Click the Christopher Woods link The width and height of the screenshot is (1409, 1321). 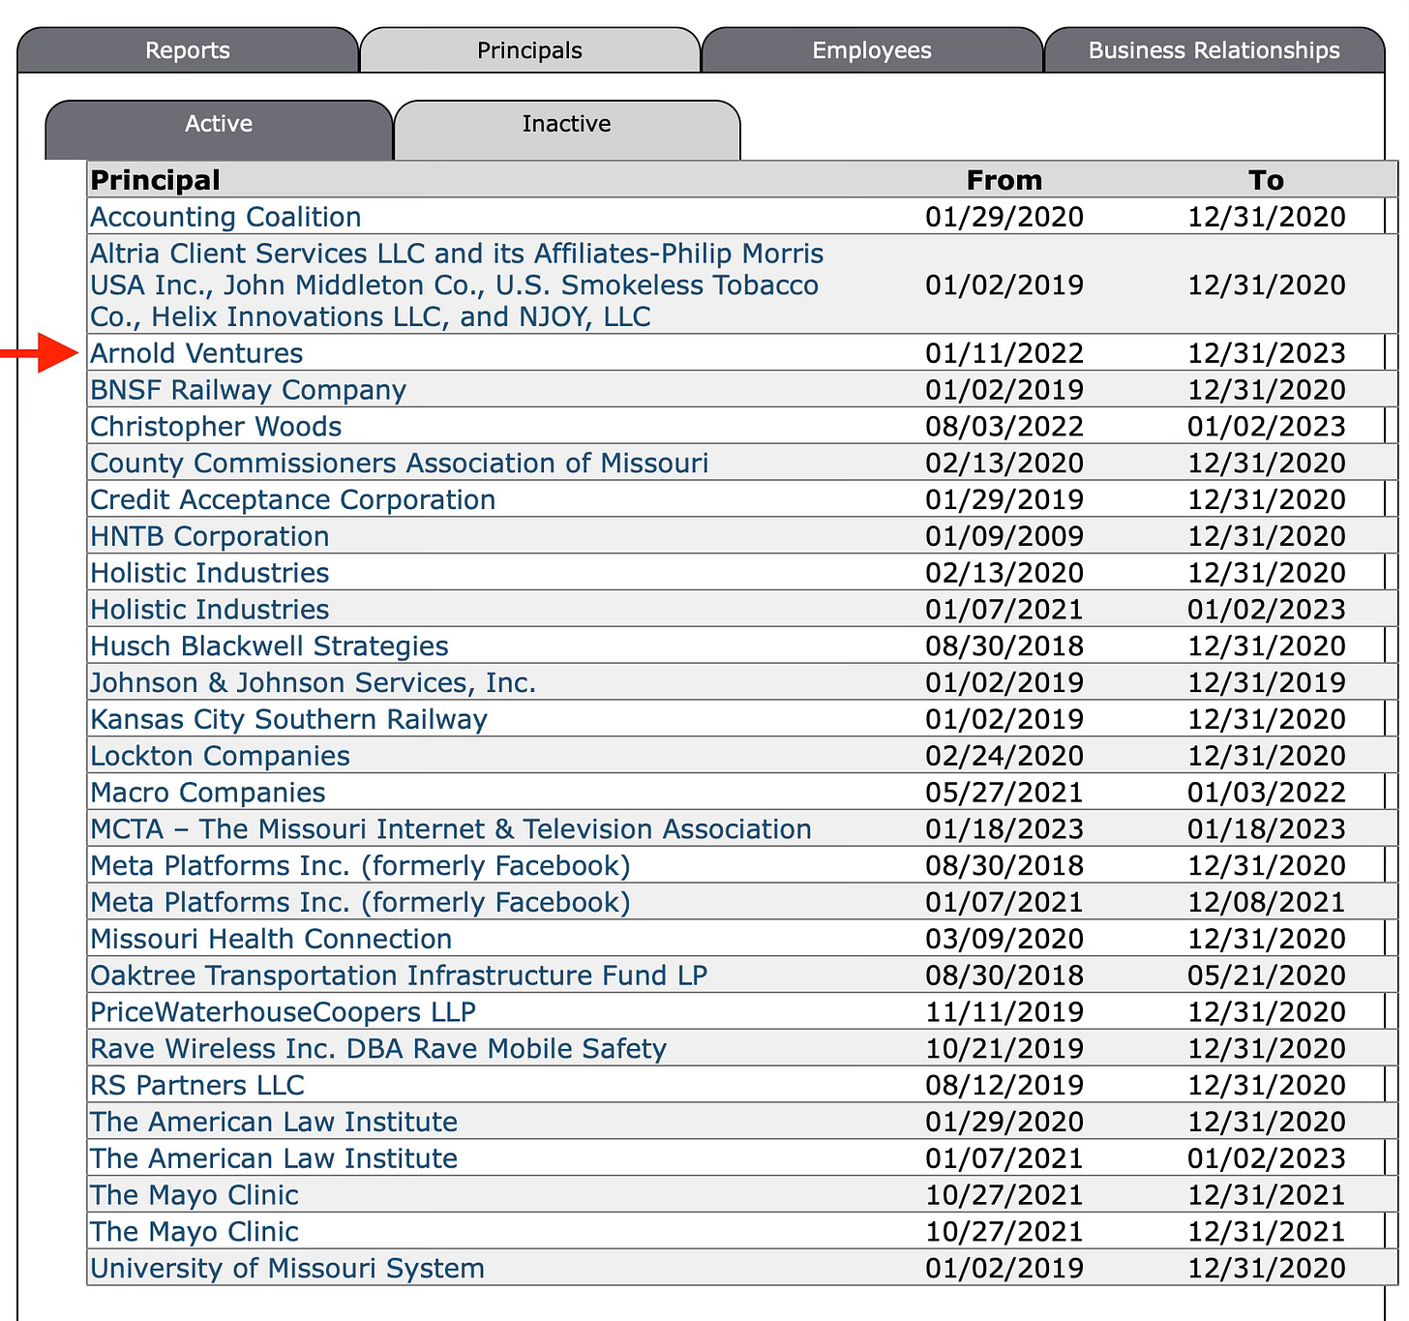click(216, 427)
